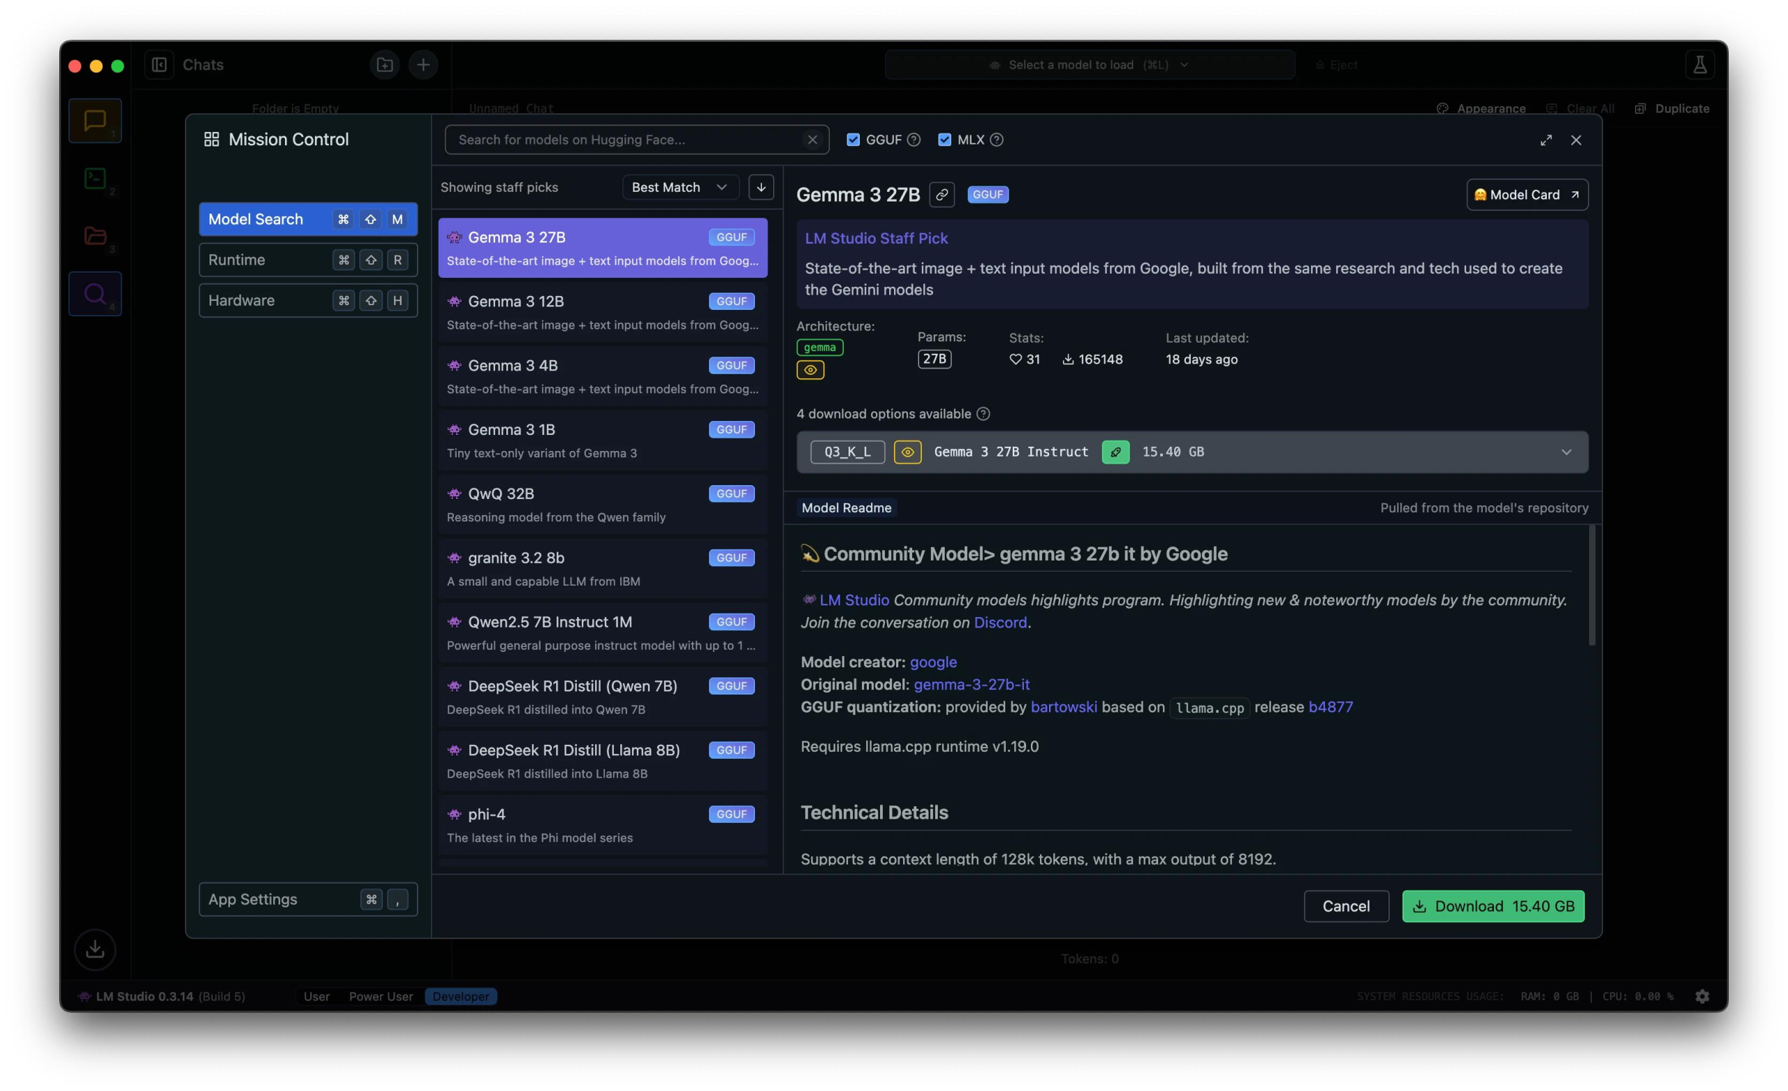This screenshot has width=1788, height=1091.
Task: Click Duplicate in background chat window
Action: [1673, 108]
